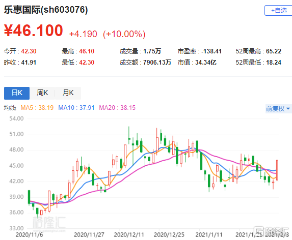
Task: Click the MA20 : 38.15 indicator label
Action: tap(117, 108)
